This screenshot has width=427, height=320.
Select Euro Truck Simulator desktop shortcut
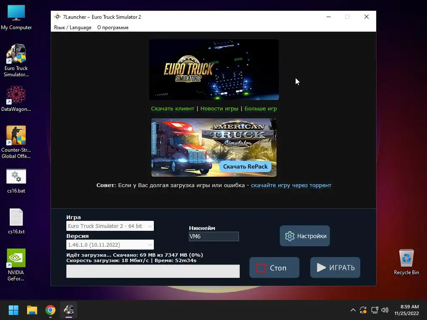16,60
